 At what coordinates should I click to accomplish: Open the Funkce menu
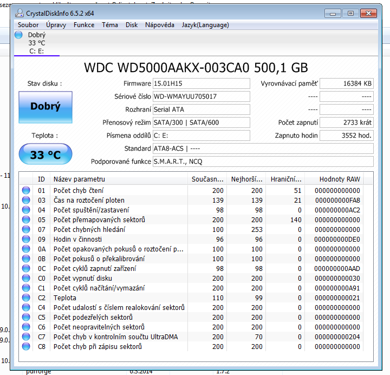(x=84, y=25)
